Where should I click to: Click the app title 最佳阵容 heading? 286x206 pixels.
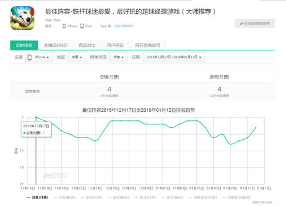point(130,11)
